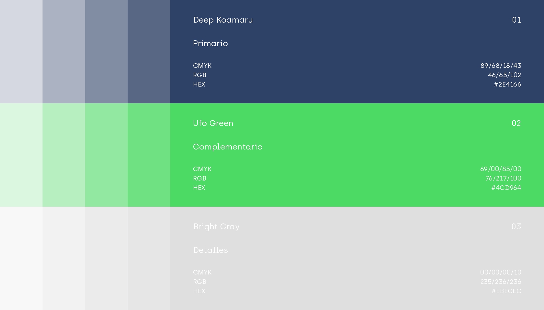Image resolution: width=544 pixels, height=310 pixels.
Task: Click the Bright Gray color name
Action: tap(216, 227)
